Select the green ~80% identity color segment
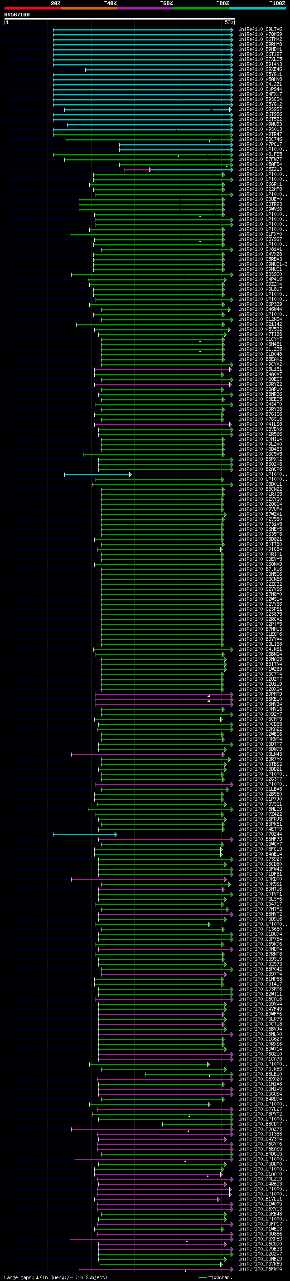 coord(201,8)
